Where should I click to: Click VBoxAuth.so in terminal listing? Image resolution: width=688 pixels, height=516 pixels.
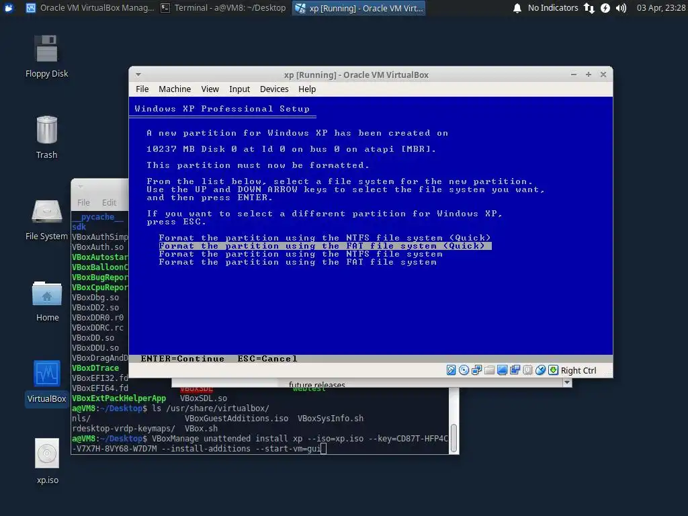tap(98, 247)
